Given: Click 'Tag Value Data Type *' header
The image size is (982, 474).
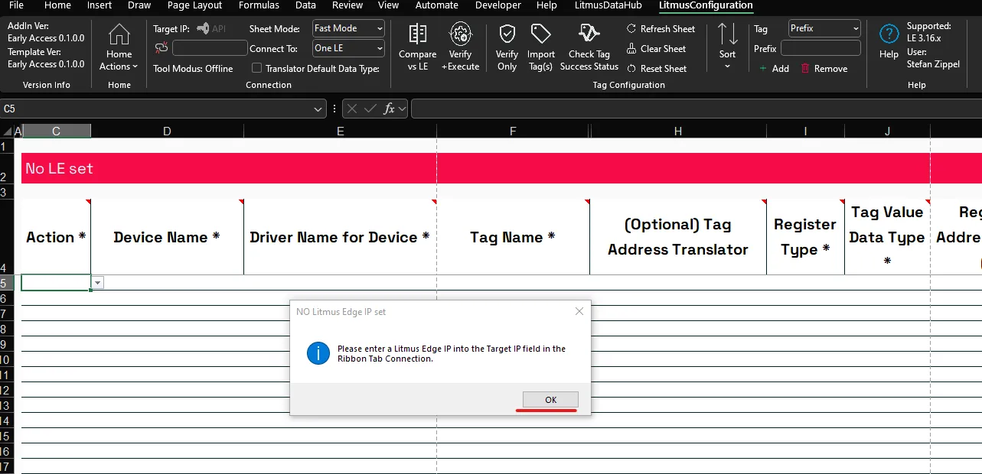Looking at the screenshot, I should point(887,237).
